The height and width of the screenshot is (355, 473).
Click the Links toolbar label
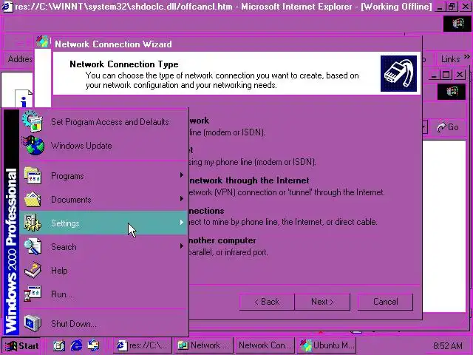pos(450,59)
